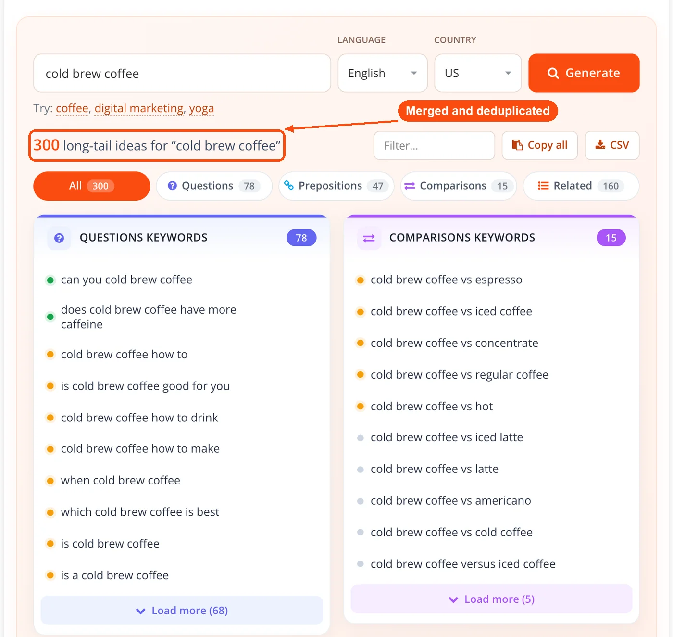Try the 'digital marketing' suggestion link
The height and width of the screenshot is (637, 673).
139,108
